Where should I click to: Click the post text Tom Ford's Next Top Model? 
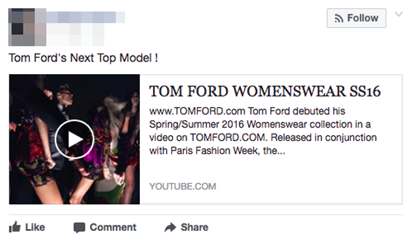pyautogui.click(x=83, y=58)
